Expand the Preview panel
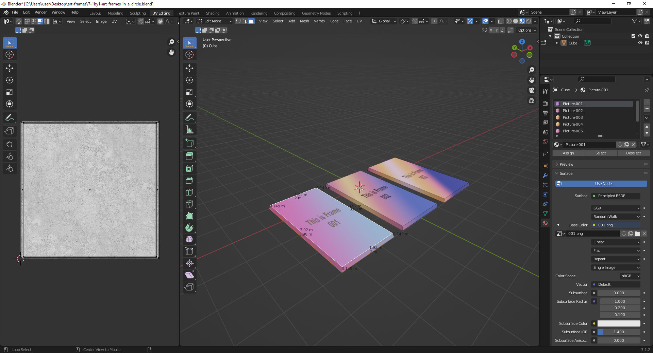Viewport: 653px width, 353px height. 566,164
